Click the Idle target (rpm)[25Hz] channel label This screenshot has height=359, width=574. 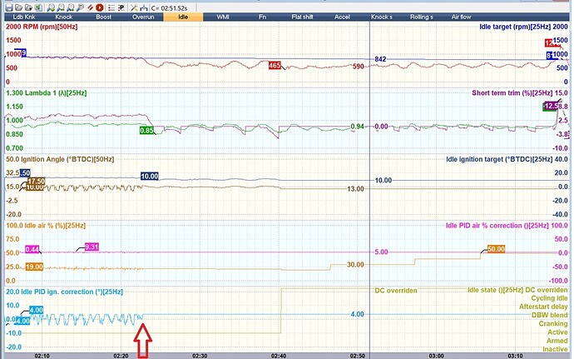point(515,27)
